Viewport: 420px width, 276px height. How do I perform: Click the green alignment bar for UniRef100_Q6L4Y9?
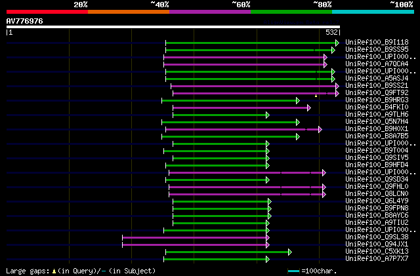[220, 202]
